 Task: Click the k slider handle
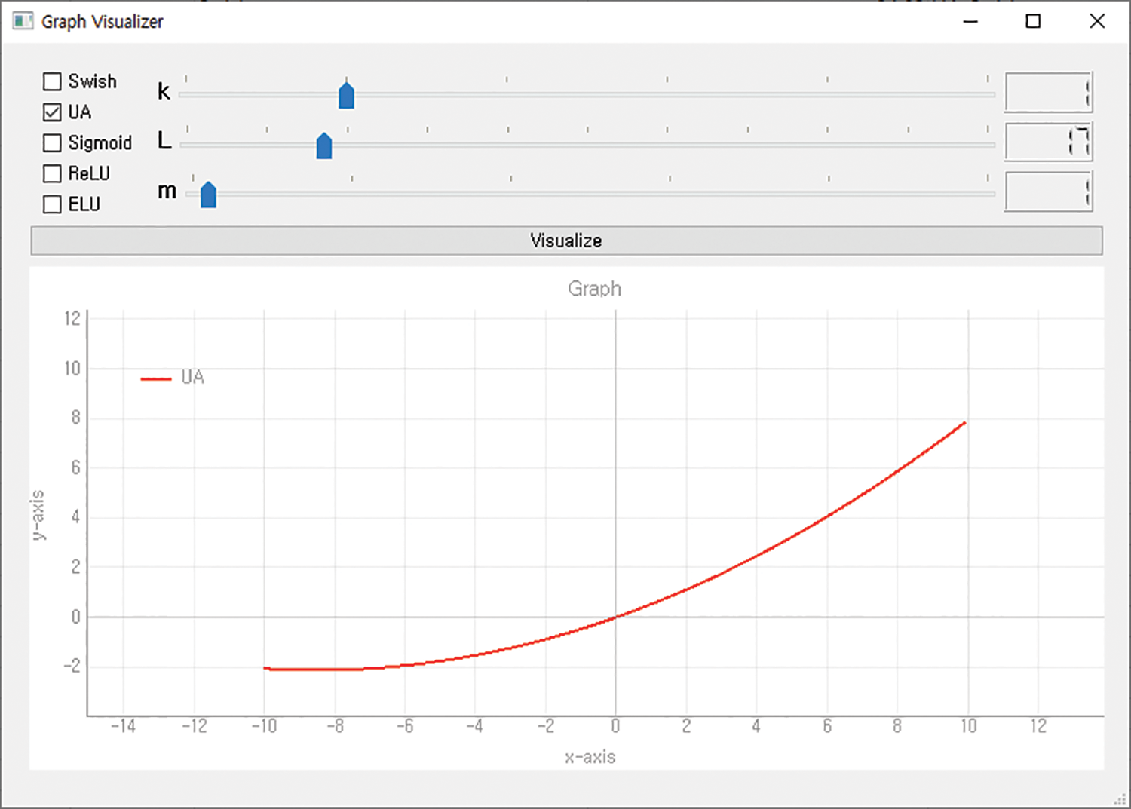(x=346, y=96)
